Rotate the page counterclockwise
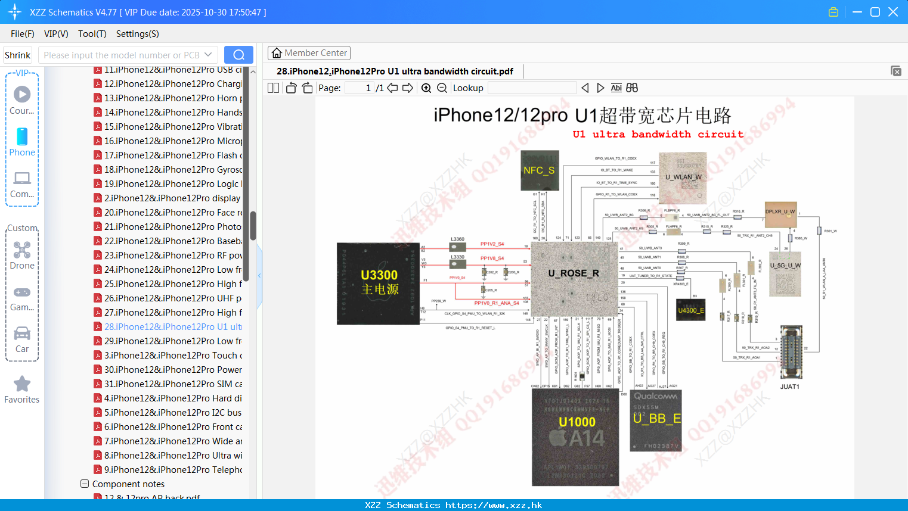The height and width of the screenshot is (511, 908). click(291, 88)
